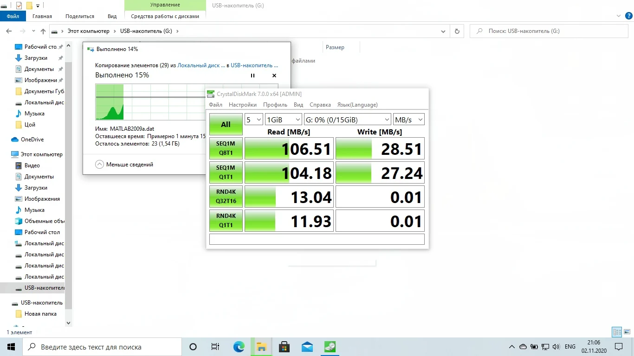
Task: Open the G: 0% (0/15GiB) drive dropdown
Action: click(x=348, y=120)
